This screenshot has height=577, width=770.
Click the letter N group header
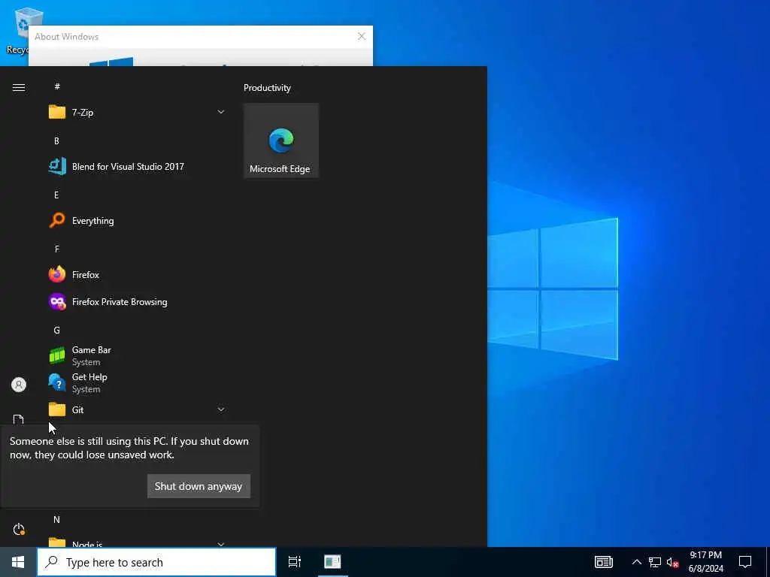[x=57, y=520]
